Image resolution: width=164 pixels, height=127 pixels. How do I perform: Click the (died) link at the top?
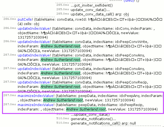pyautogui.click(x=129, y=1)
